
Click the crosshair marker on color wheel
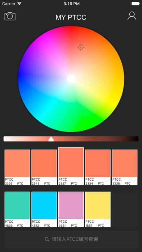pos(81,47)
